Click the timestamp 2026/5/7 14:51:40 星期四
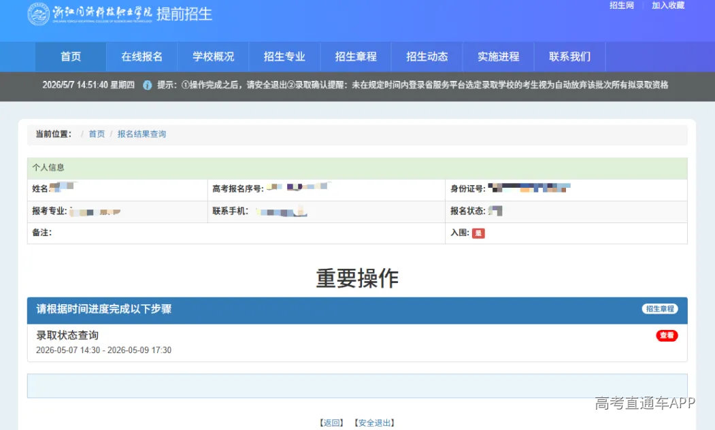This screenshot has width=715, height=430. pyautogui.click(x=88, y=85)
